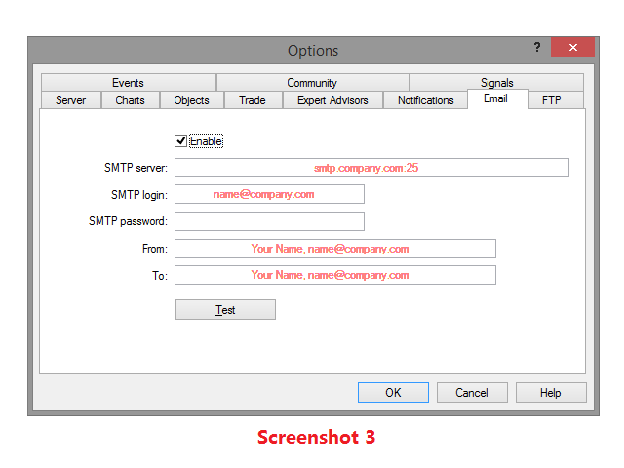Screen dimensions: 624x468
Task: Click the question mark help icon
Action: coord(537,48)
